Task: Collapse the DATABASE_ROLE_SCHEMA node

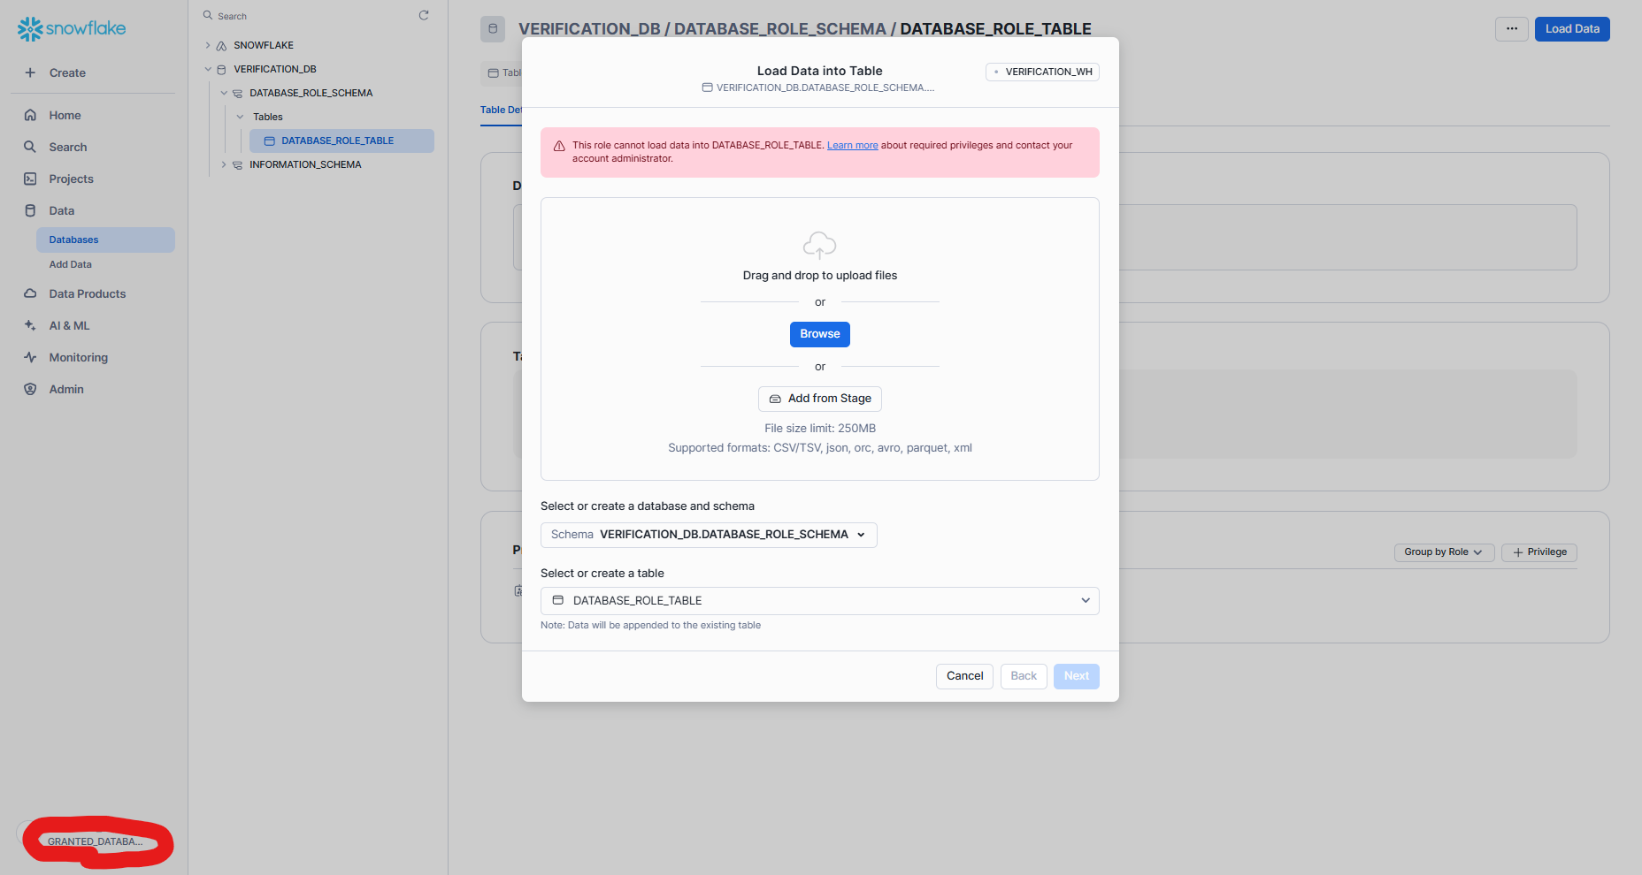Action: point(224,93)
